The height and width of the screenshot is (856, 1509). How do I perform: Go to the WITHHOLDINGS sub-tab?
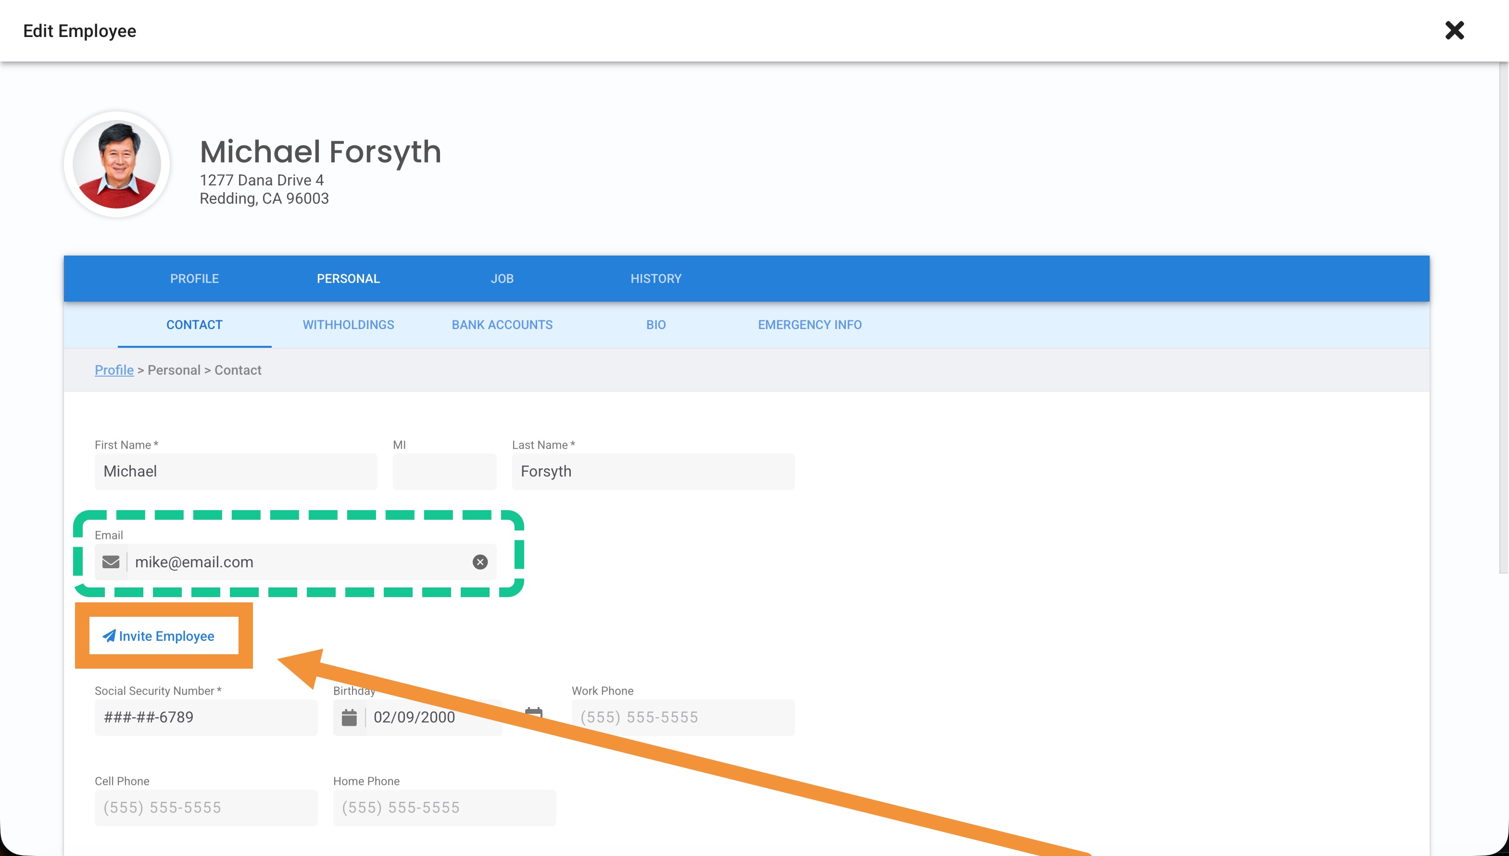click(348, 325)
